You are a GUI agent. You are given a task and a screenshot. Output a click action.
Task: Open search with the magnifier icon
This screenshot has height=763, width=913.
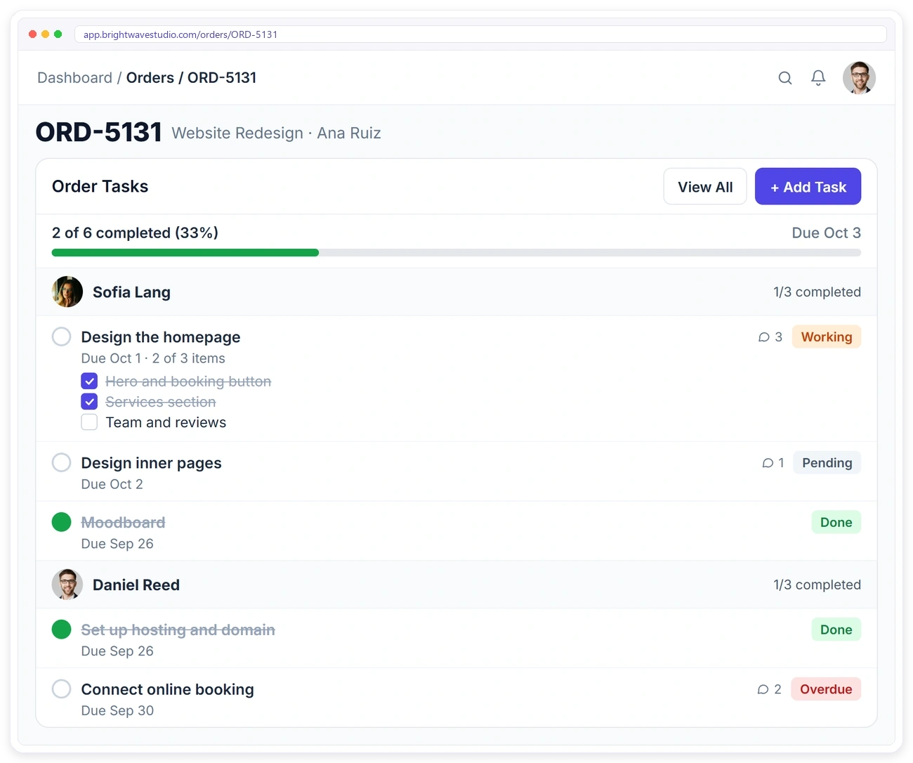click(785, 78)
